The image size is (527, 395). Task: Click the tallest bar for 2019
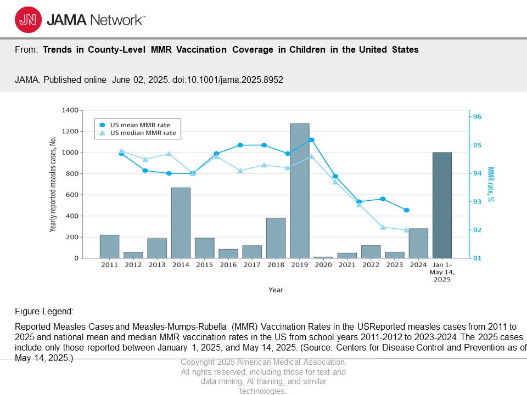click(299, 192)
